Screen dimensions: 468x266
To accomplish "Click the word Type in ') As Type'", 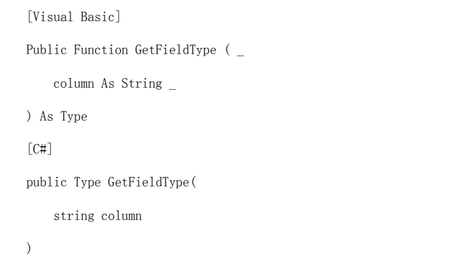I will (x=73, y=117).
